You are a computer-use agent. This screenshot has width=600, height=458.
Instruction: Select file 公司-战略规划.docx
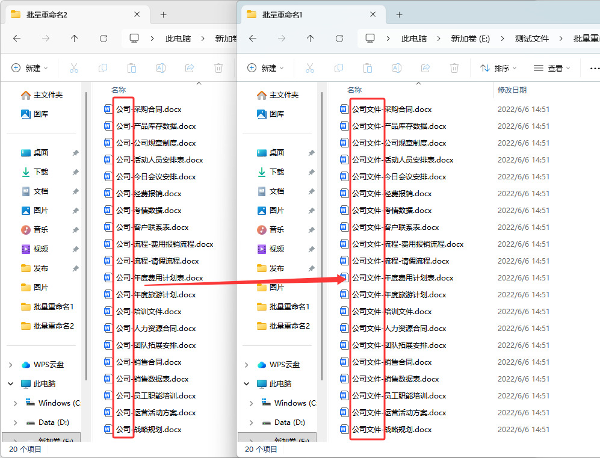pyautogui.click(x=143, y=429)
